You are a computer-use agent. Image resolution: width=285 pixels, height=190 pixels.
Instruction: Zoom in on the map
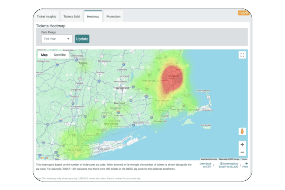pyautogui.click(x=242, y=145)
